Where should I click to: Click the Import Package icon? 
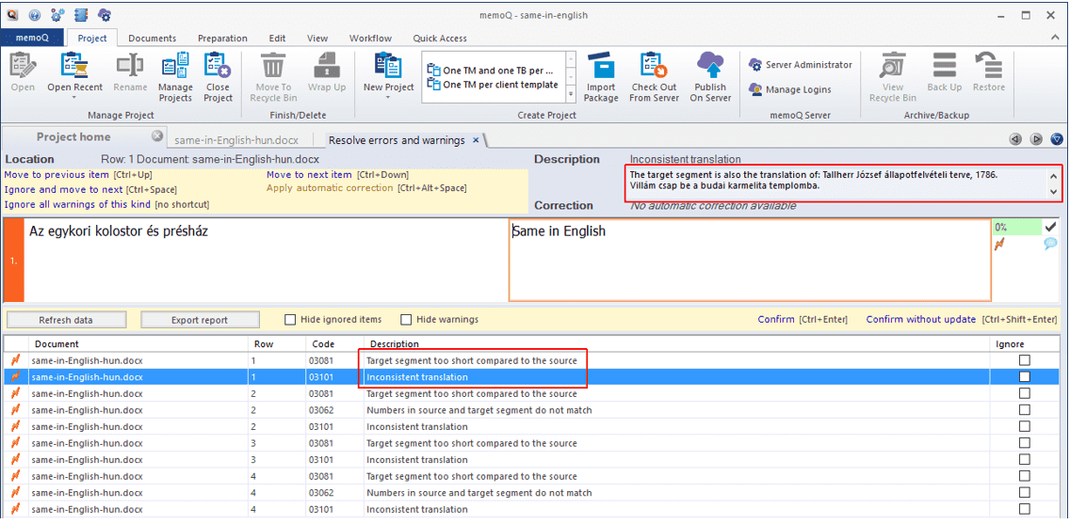click(601, 67)
